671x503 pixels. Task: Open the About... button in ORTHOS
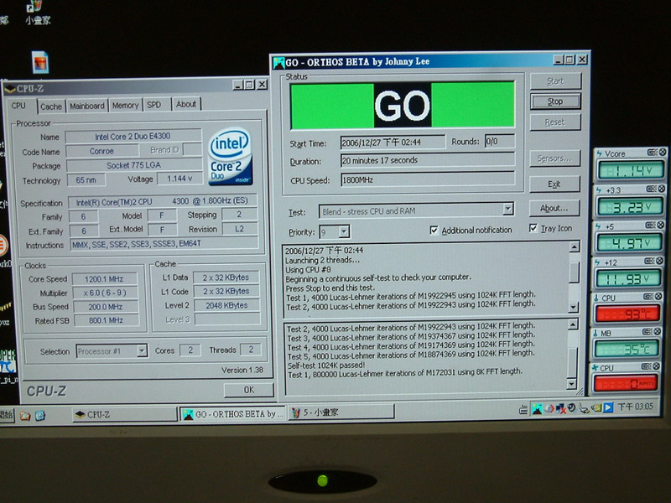(x=554, y=208)
